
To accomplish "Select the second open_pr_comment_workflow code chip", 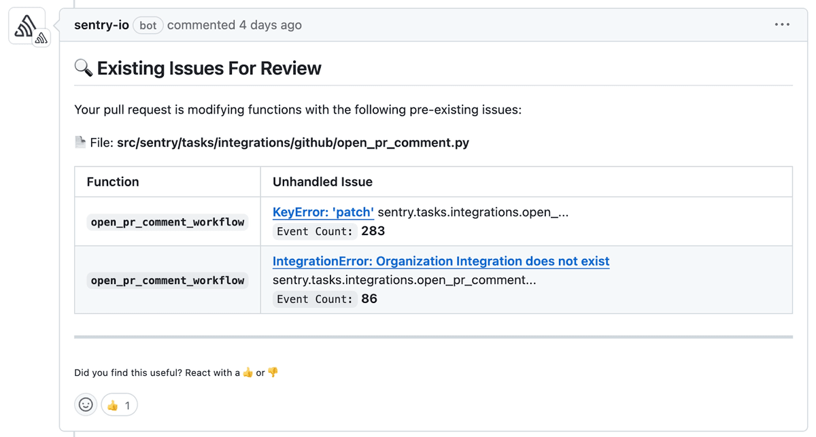I will (x=167, y=280).
